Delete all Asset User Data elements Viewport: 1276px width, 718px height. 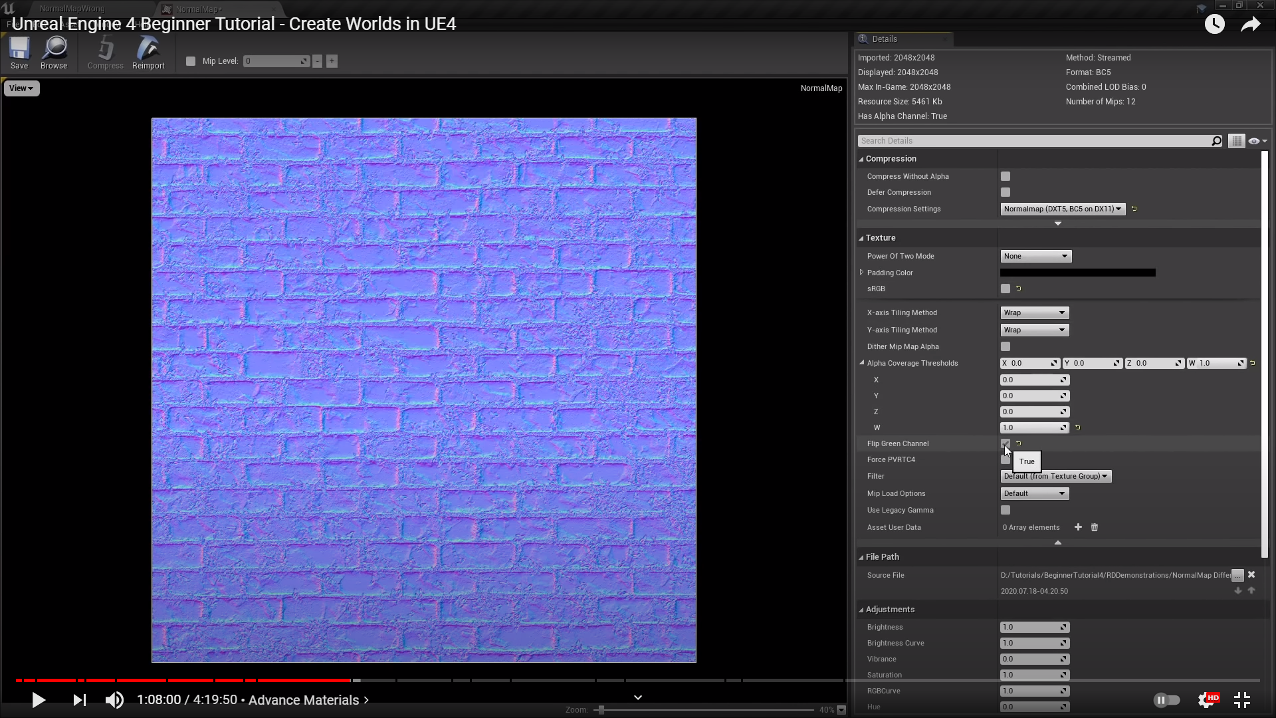point(1095,527)
